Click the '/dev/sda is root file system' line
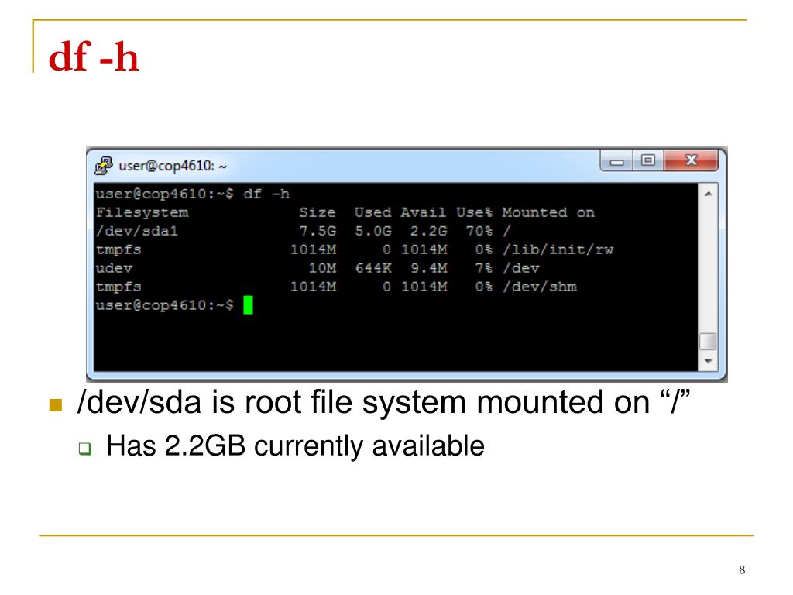 383,403
